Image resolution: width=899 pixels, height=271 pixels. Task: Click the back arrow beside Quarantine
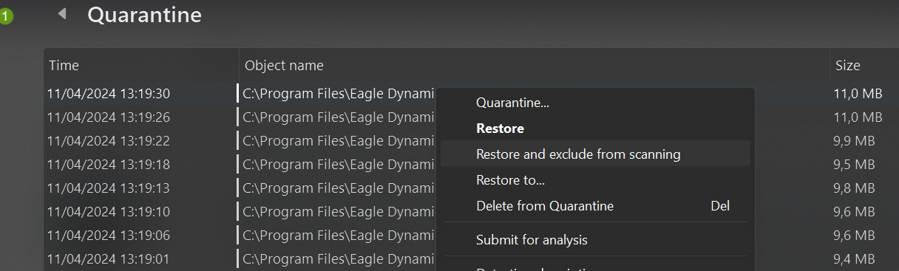(62, 13)
